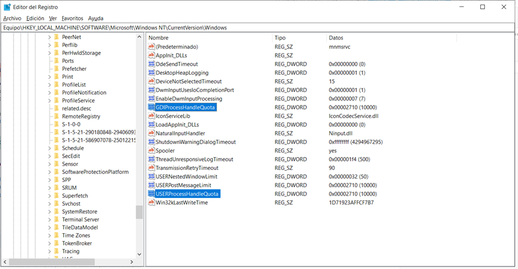Click the Registry Editor app icon in title bar

[x=7, y=7]
